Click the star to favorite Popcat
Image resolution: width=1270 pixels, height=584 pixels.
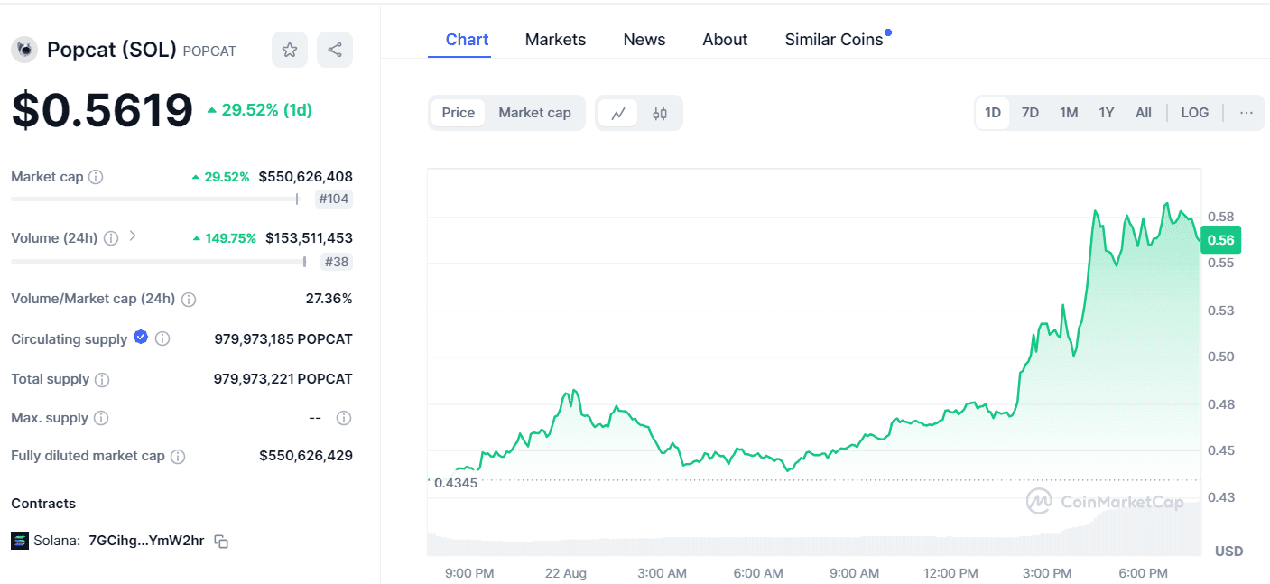point(290,50)
